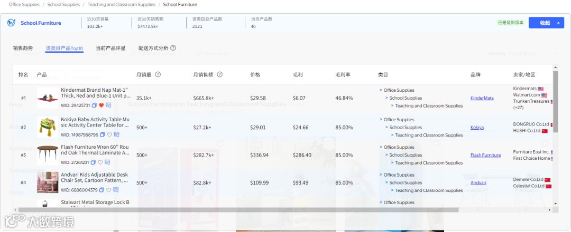Click the table's scroll right arrow
Viewport: 571px width, 232px height.
point(550,210)
